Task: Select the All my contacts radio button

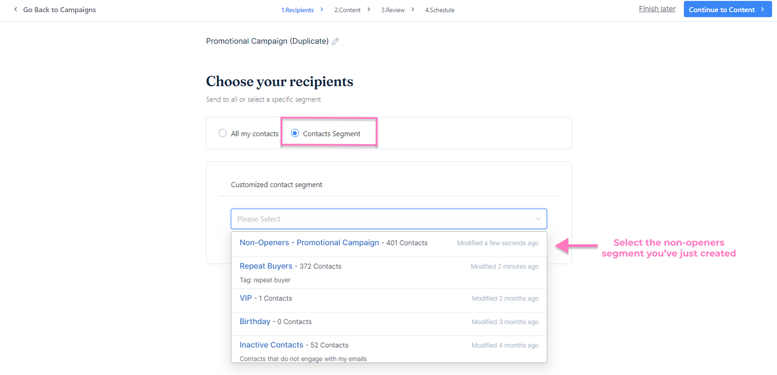Action: [223, 133]
